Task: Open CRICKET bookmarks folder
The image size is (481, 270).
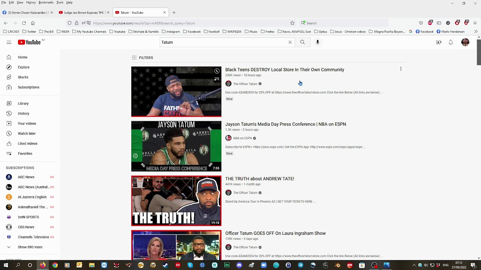Action: coord(11,31)
